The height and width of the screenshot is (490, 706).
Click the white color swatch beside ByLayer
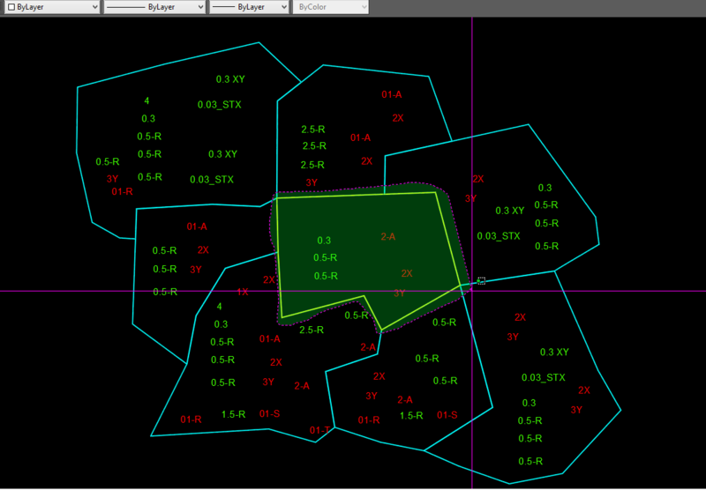coord(11,7)
